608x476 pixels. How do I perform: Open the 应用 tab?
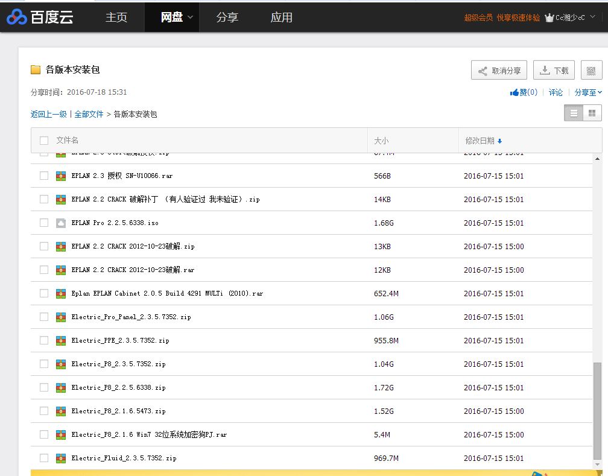pyautogui.click(x=282, y=17)
